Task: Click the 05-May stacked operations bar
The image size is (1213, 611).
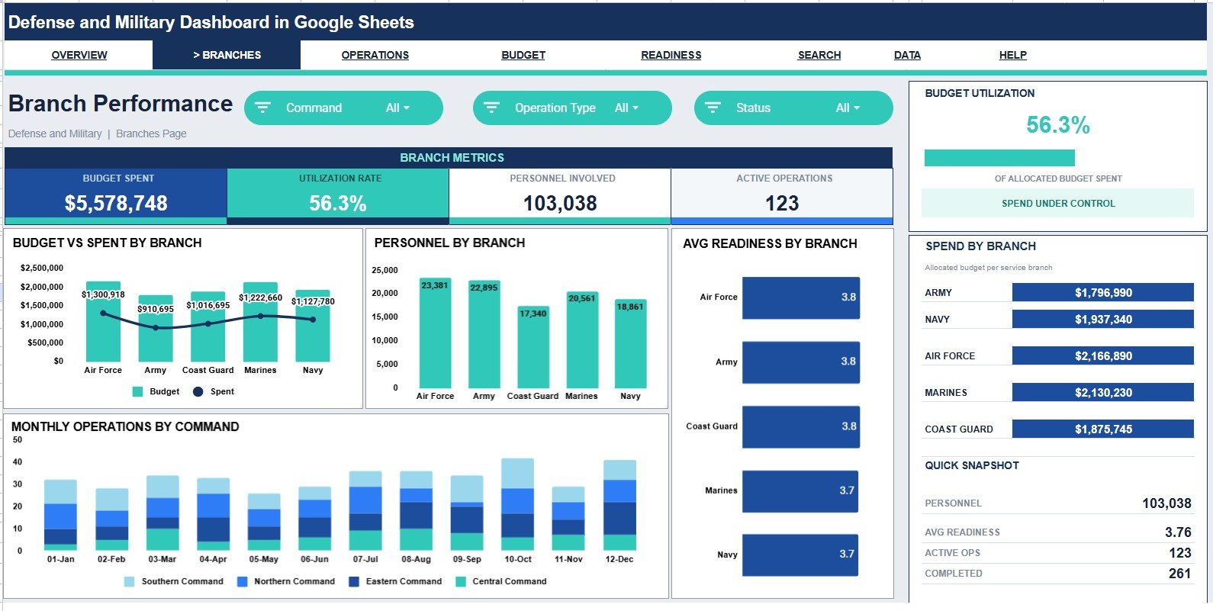Action: (x=264, y=522)
